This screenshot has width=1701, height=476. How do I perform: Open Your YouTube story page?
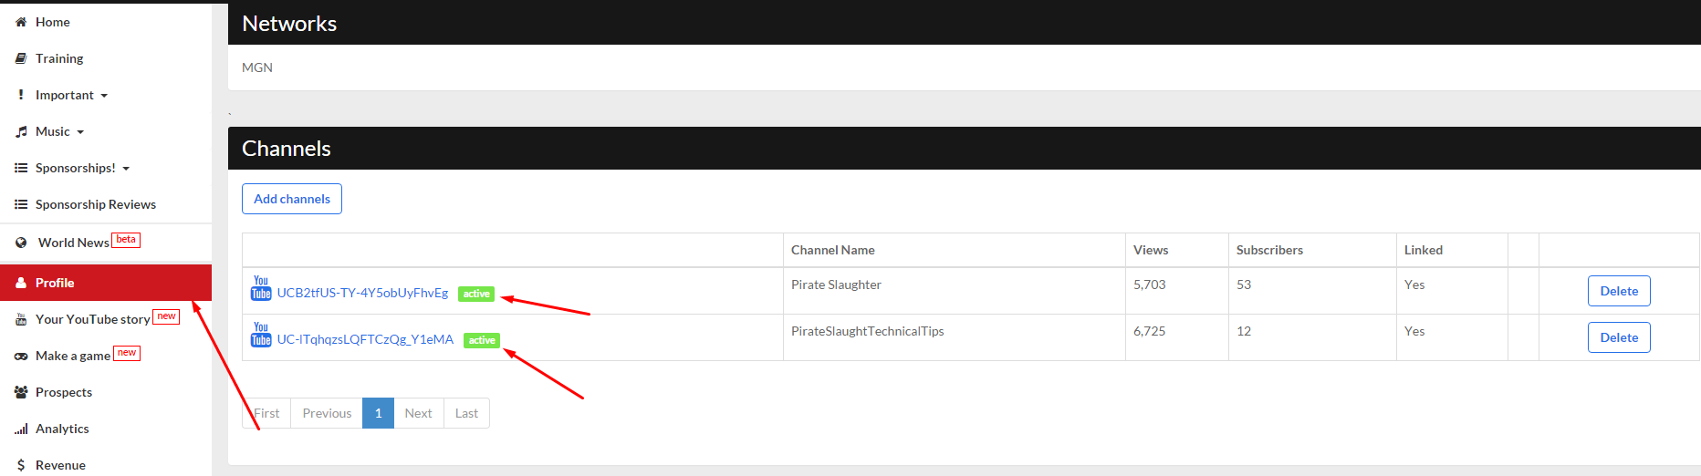tap(92, 319)
